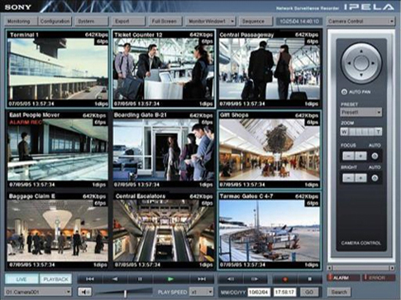Click the time input field
This screenshot has width=401, height=300.
click(285, 292)
